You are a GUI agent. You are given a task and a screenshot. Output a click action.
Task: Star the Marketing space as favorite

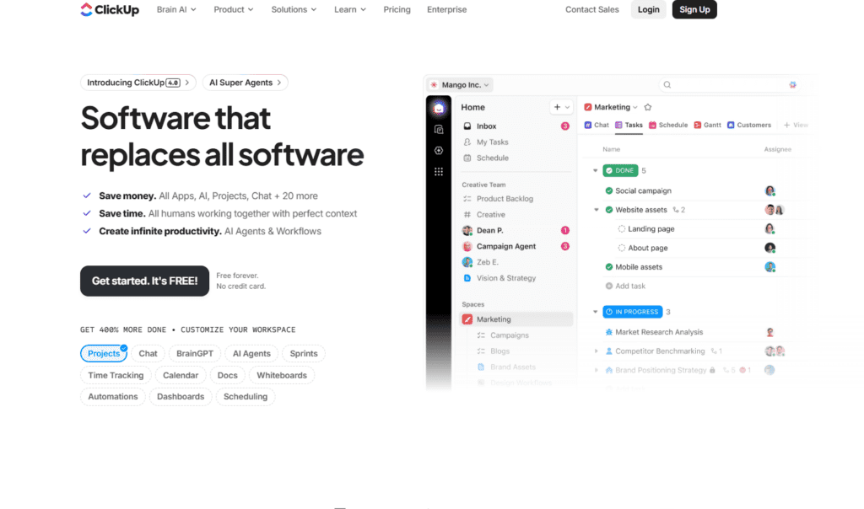[648, 108]
